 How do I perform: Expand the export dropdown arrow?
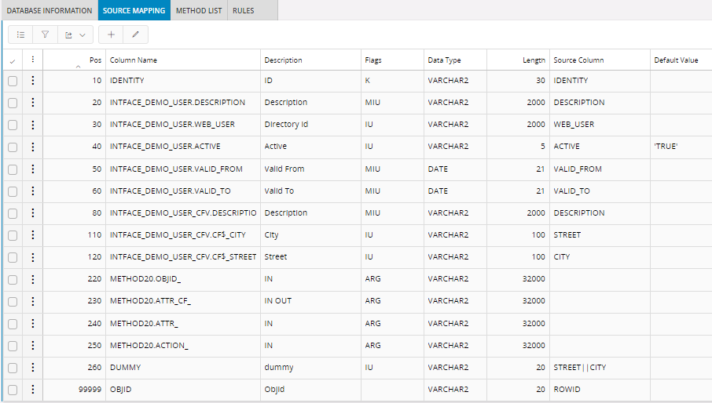(82, 34)
